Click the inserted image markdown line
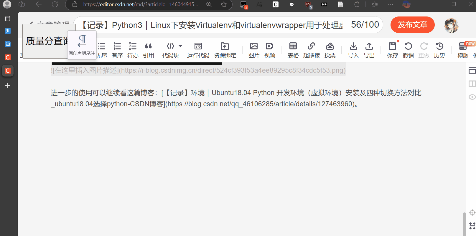Screen dimensions: 476x236 pyautogui.click(x=198, y=70)
